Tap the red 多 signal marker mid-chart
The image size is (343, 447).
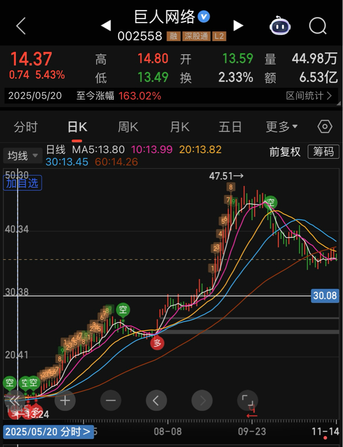click(x=157, y=342)
